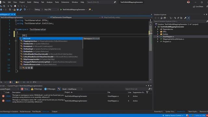The height and width of the screenshot is (117, 208).
Task: Open the Any CPU platform dropdown
Action: [x=51, y=9]
